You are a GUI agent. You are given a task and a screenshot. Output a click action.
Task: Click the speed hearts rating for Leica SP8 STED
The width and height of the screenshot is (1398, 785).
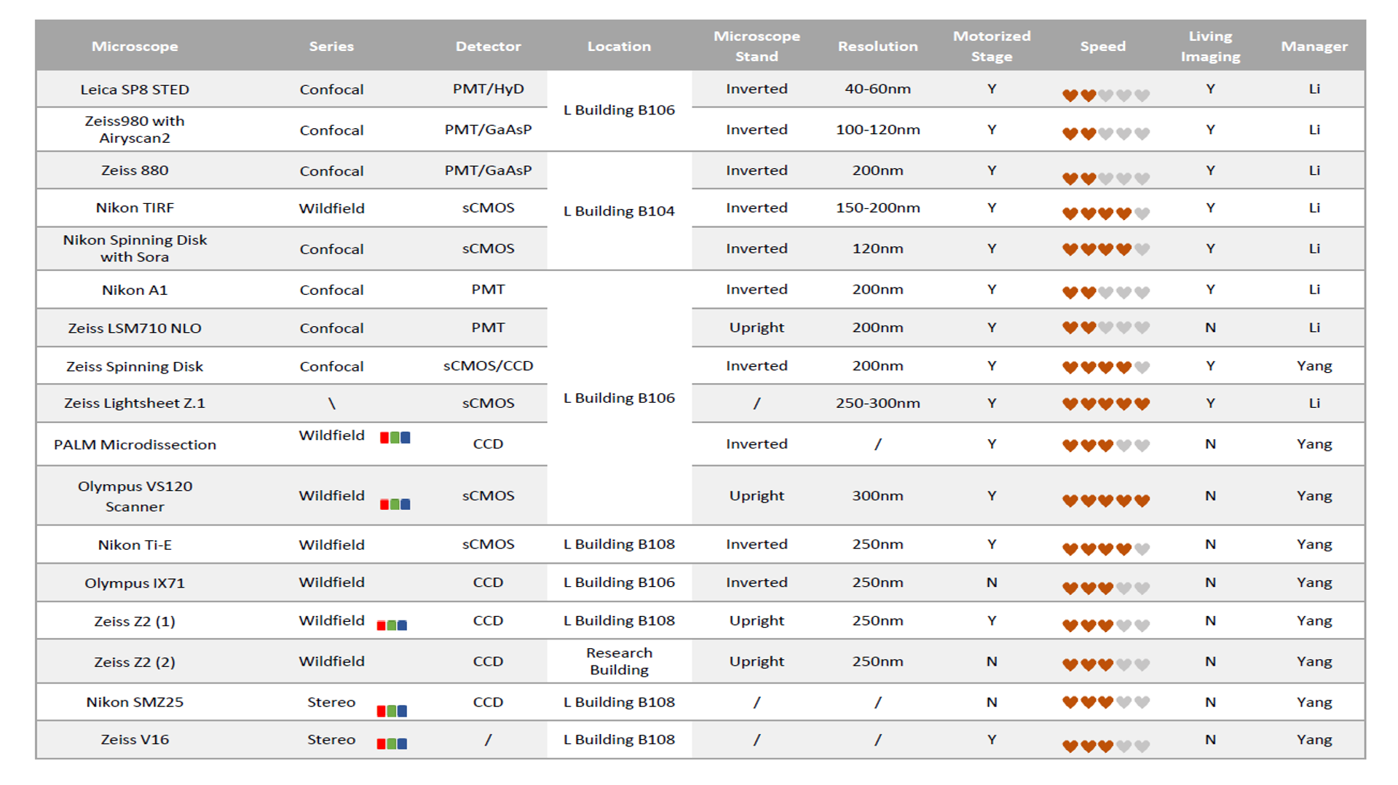[x=1105, y=95]
